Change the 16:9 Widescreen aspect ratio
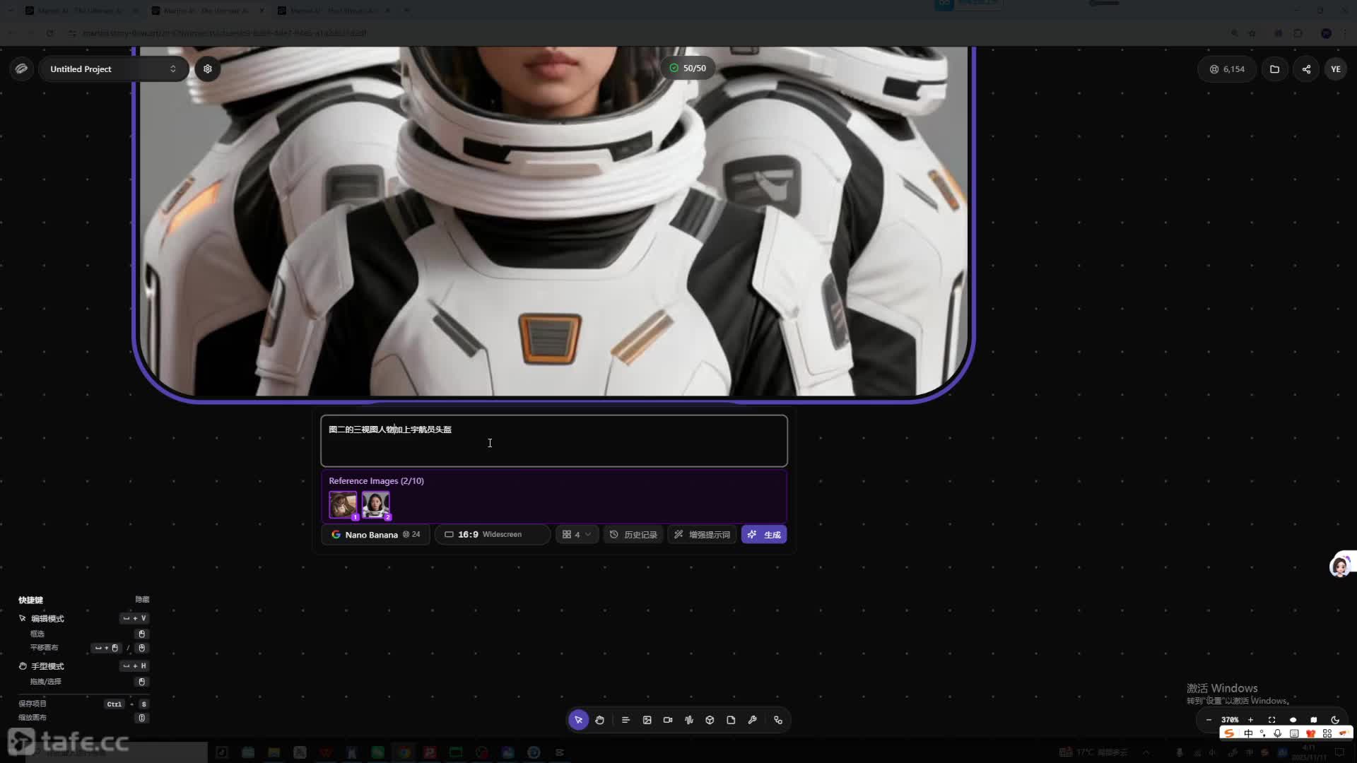The width and height of the screenshot is (1357, 763). (x=492, y=535)
